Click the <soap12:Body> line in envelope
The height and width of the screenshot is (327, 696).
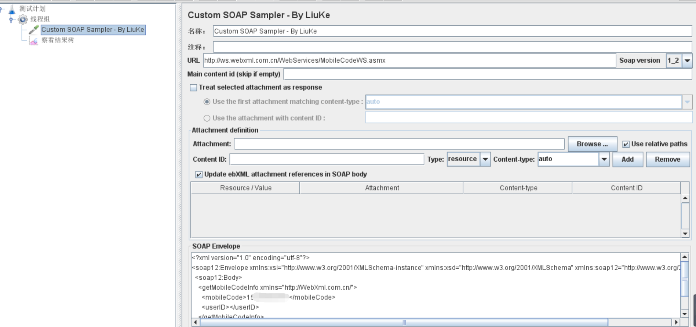(x=218, y=278)
